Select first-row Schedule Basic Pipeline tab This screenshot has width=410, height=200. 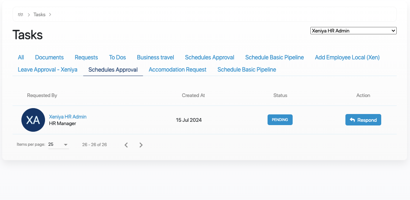(x=275, y=57)
